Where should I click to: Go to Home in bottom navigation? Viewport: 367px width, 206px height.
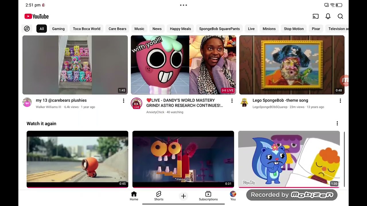click(134, 196)
